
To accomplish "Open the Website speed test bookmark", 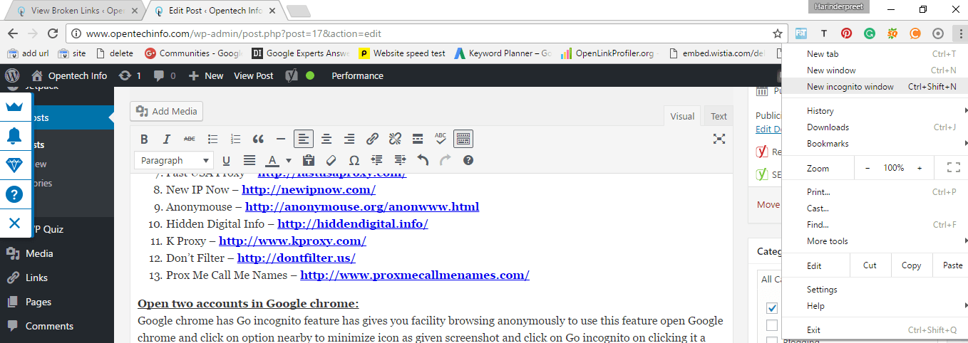I will pyautogui.click(x=402, y=53).
